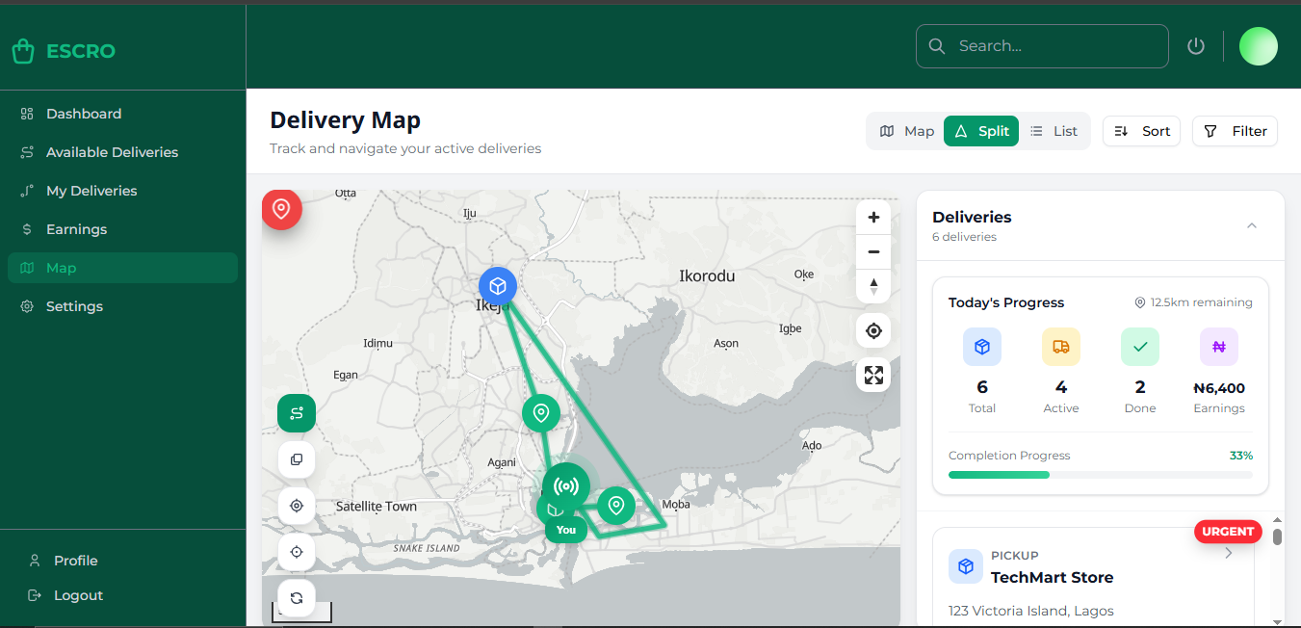The width and height of the screenshot is (1301, 628).
Task: Click the red location pin button on map
Action: click(281, 209)
